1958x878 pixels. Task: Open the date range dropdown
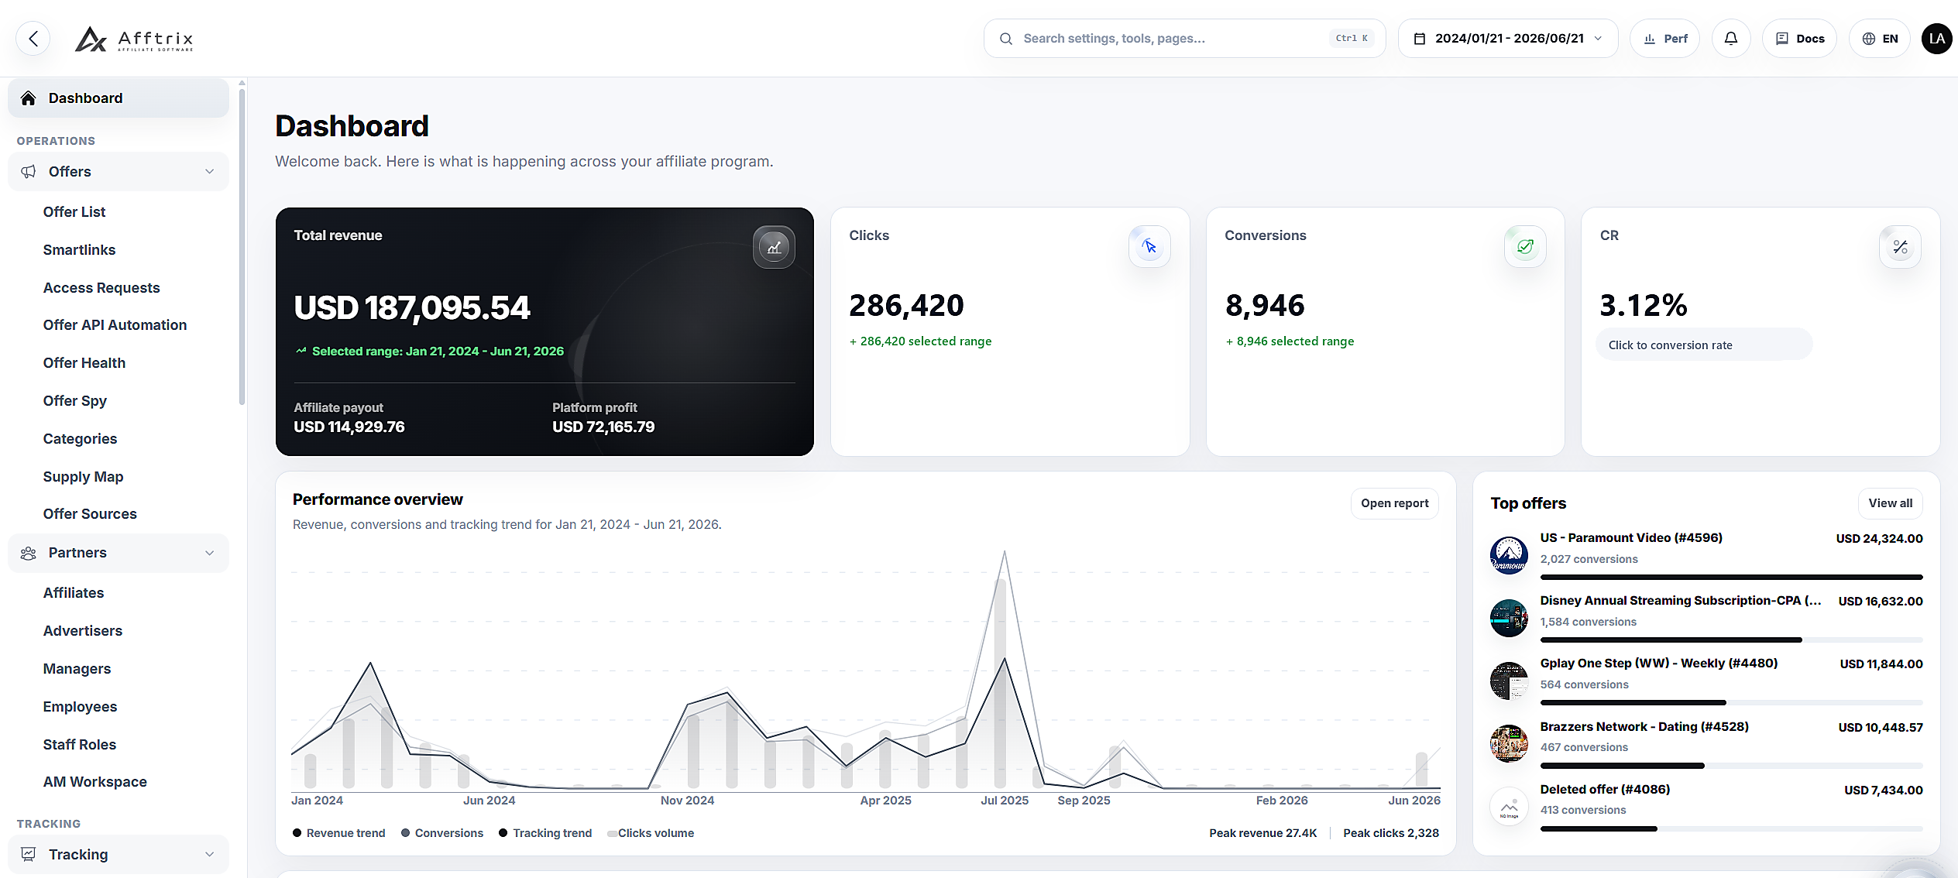coord(1508,39)
